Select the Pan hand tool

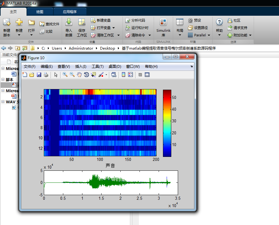point(79,75)
